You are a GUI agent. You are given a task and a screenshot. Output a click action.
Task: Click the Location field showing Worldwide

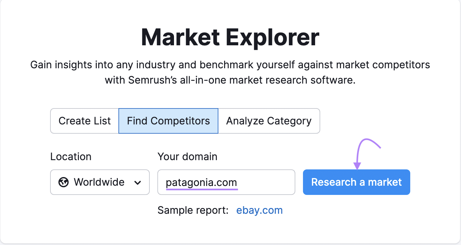99,182
